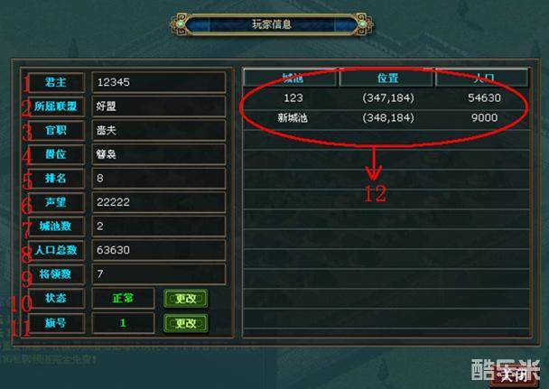
Task: Click the city row named 123
Action: (386, 98)
